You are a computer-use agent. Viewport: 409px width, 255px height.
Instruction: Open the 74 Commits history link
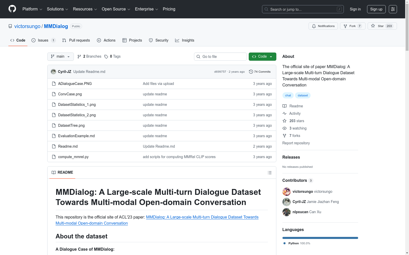(x=260, y=72)
